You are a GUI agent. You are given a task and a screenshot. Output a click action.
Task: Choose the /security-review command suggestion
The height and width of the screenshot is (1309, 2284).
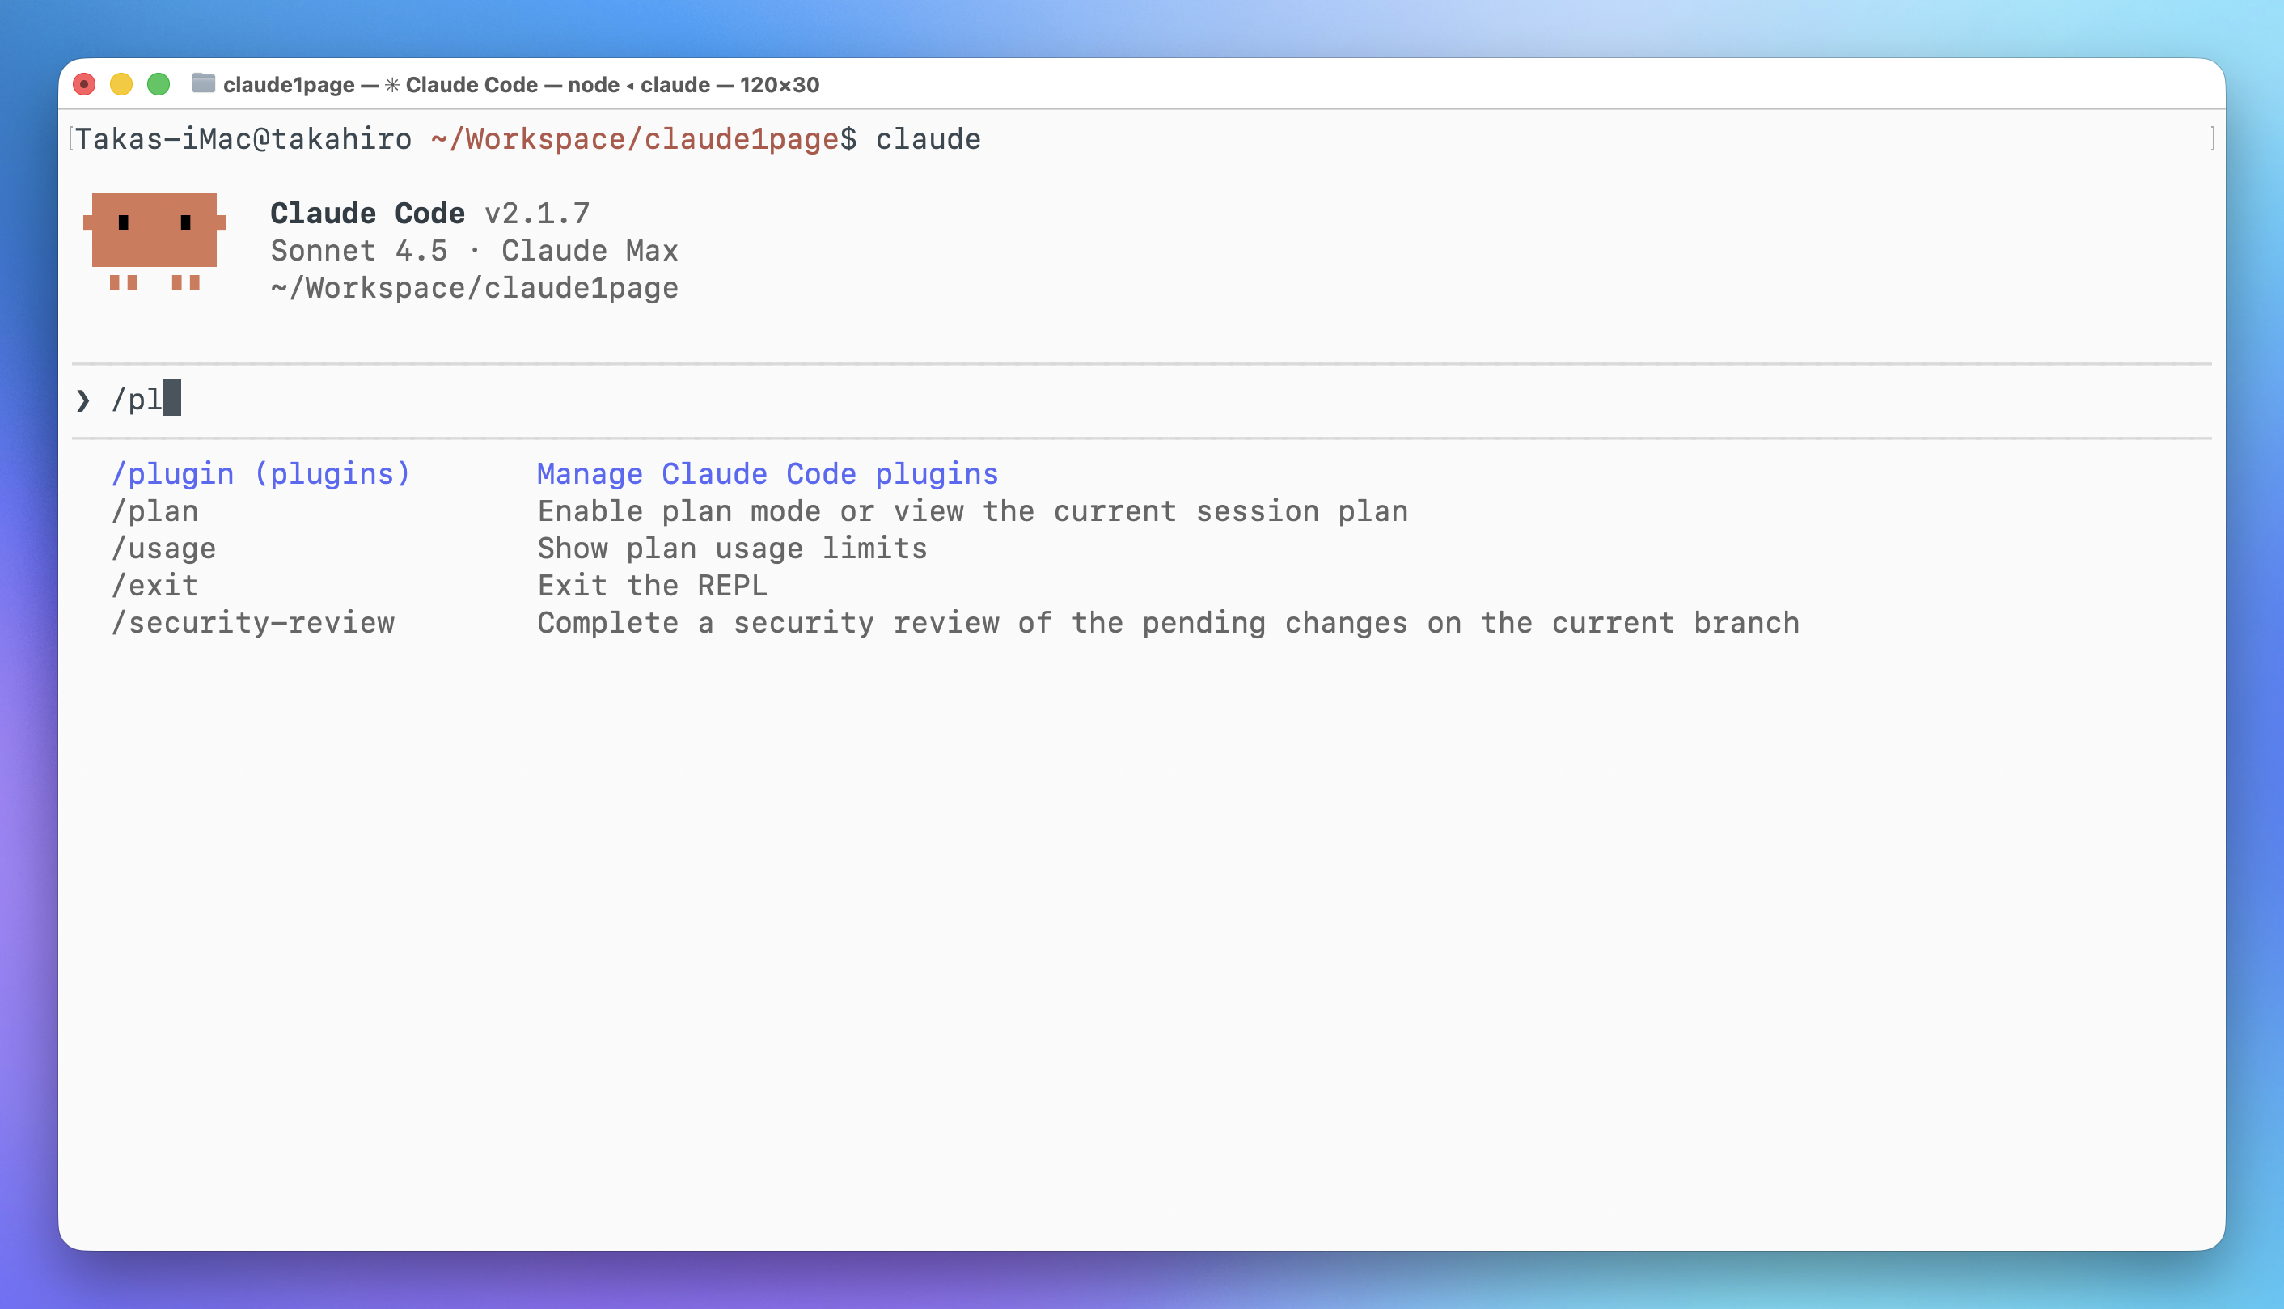[252, 623]
